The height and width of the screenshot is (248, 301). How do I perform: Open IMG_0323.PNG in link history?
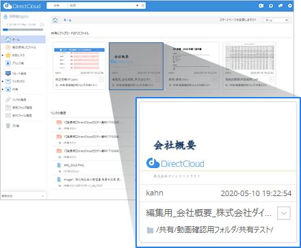tap(74, 165)
